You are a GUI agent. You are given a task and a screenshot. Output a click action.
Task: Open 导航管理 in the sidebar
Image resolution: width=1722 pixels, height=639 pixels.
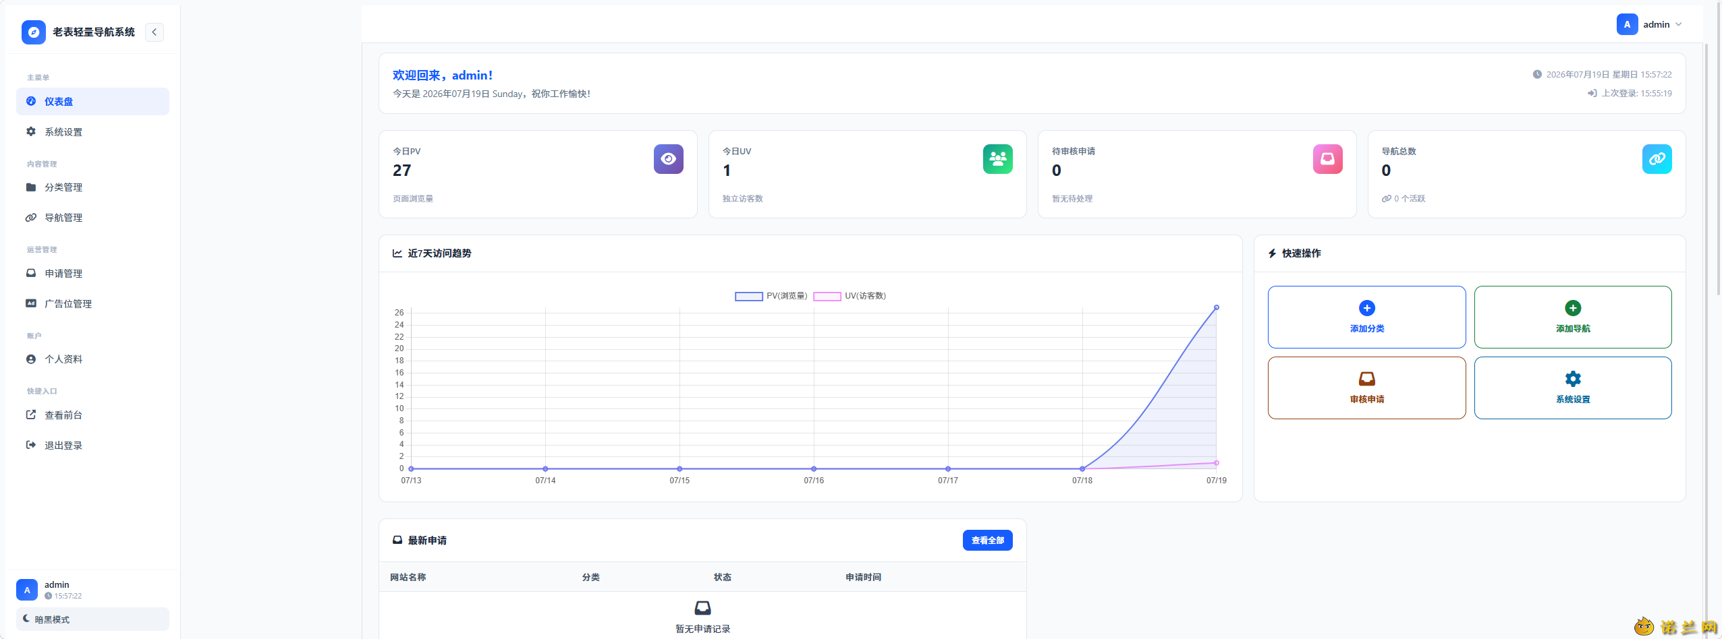coord(93,218)
